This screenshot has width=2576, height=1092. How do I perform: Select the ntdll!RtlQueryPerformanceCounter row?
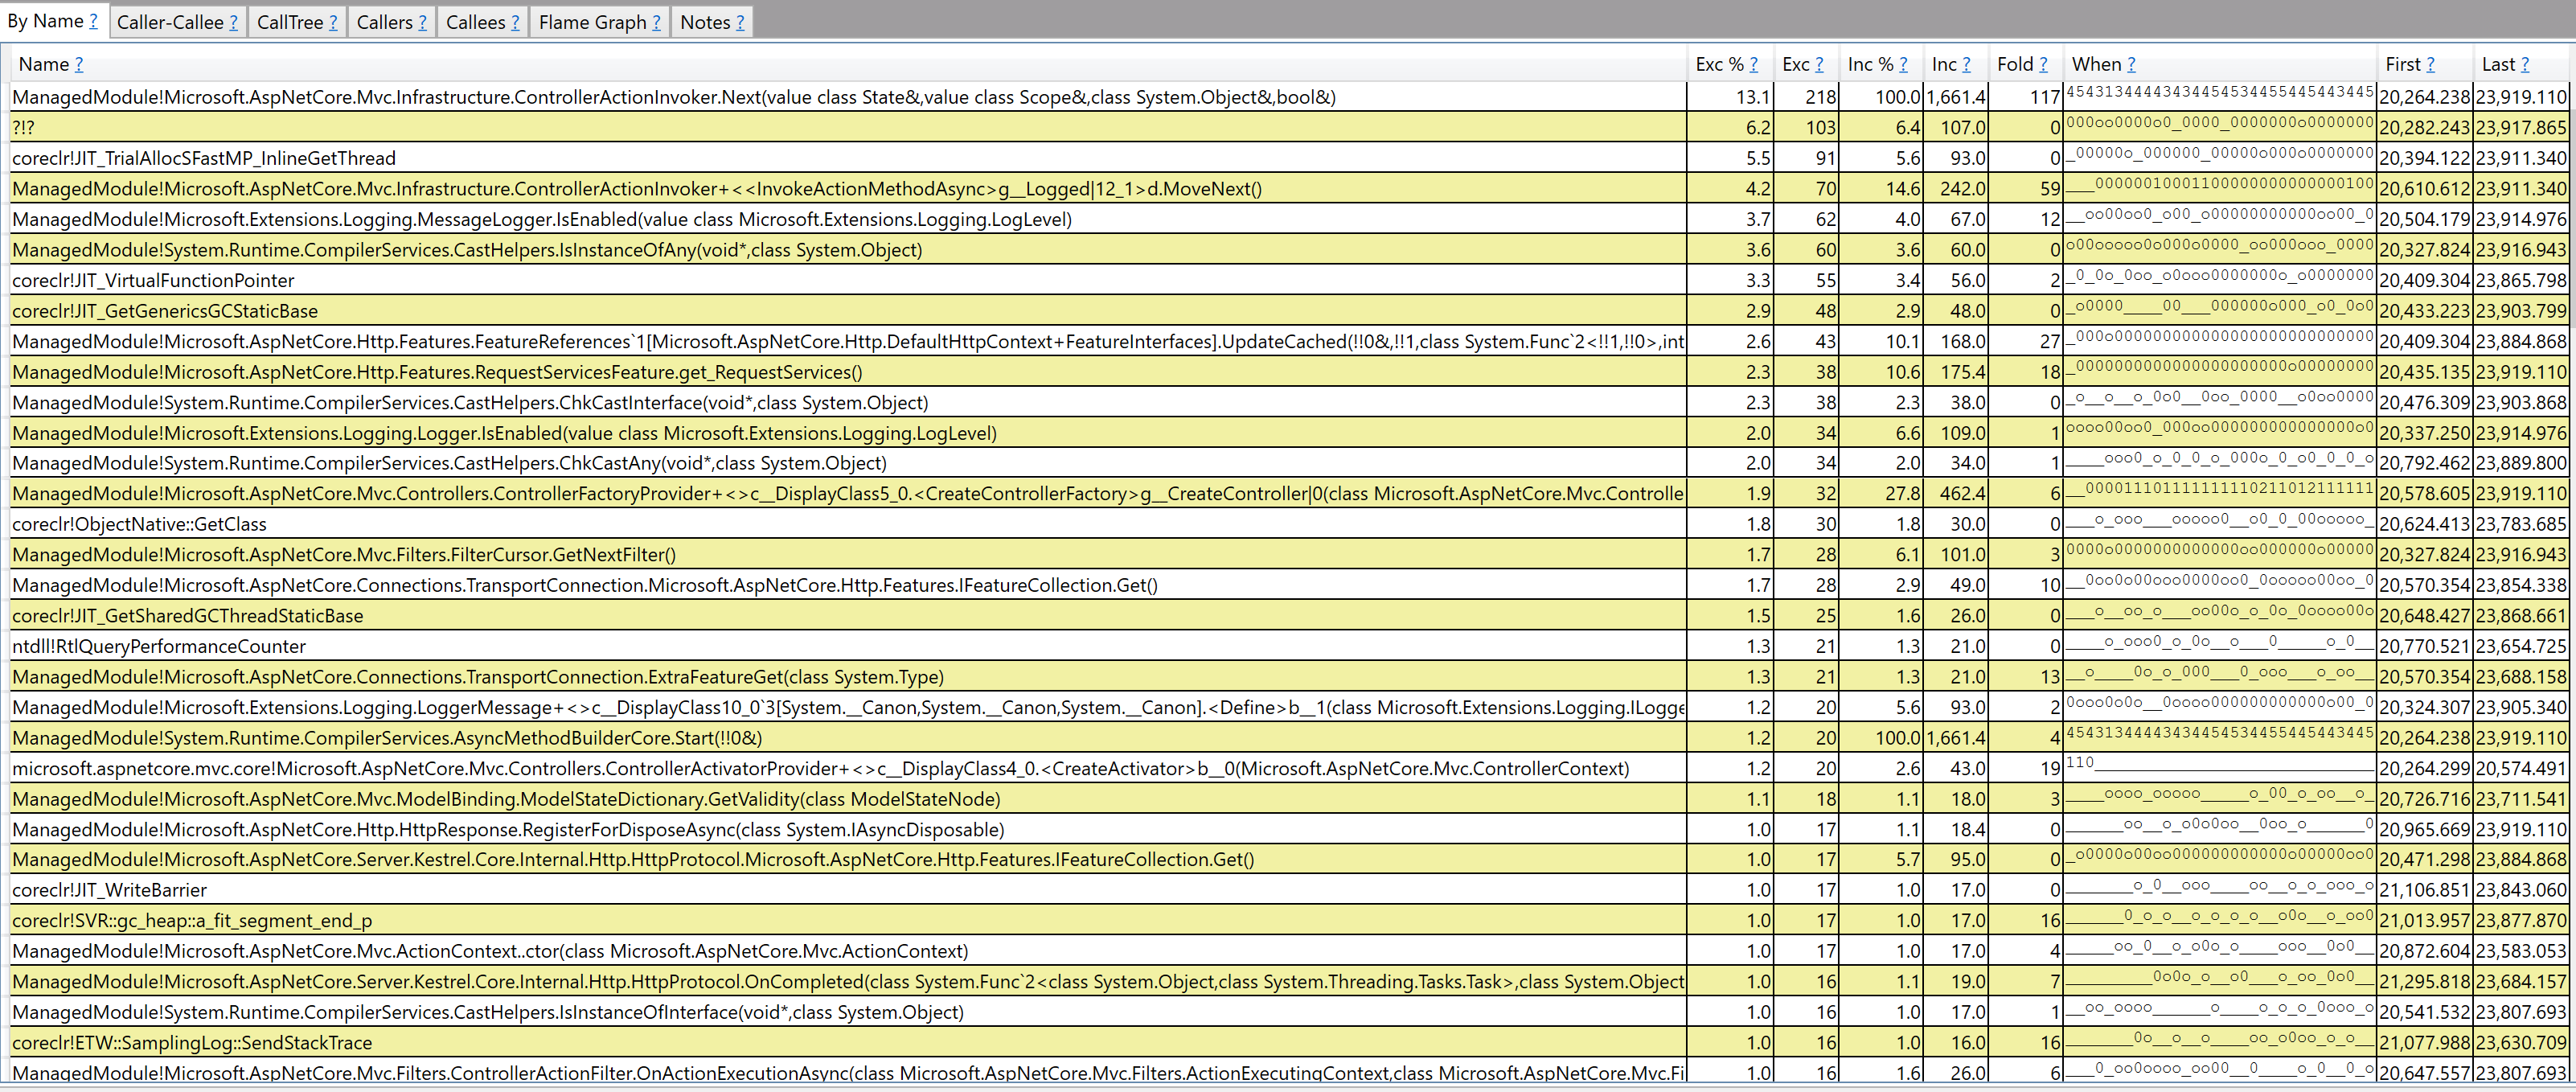point(158,646)
